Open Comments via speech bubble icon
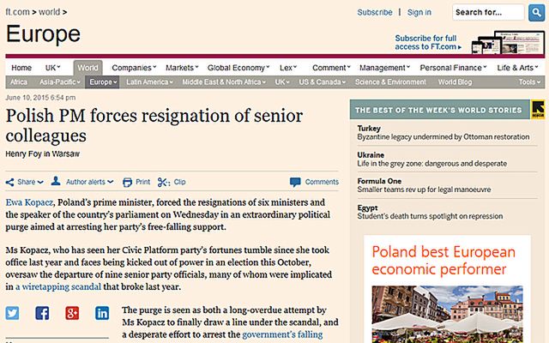This screenshot has height=343, width=549. pyautogui.click(x=296, y=182)
